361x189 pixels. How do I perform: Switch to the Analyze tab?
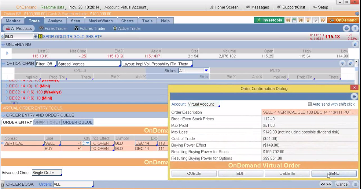tap(55, 21)
